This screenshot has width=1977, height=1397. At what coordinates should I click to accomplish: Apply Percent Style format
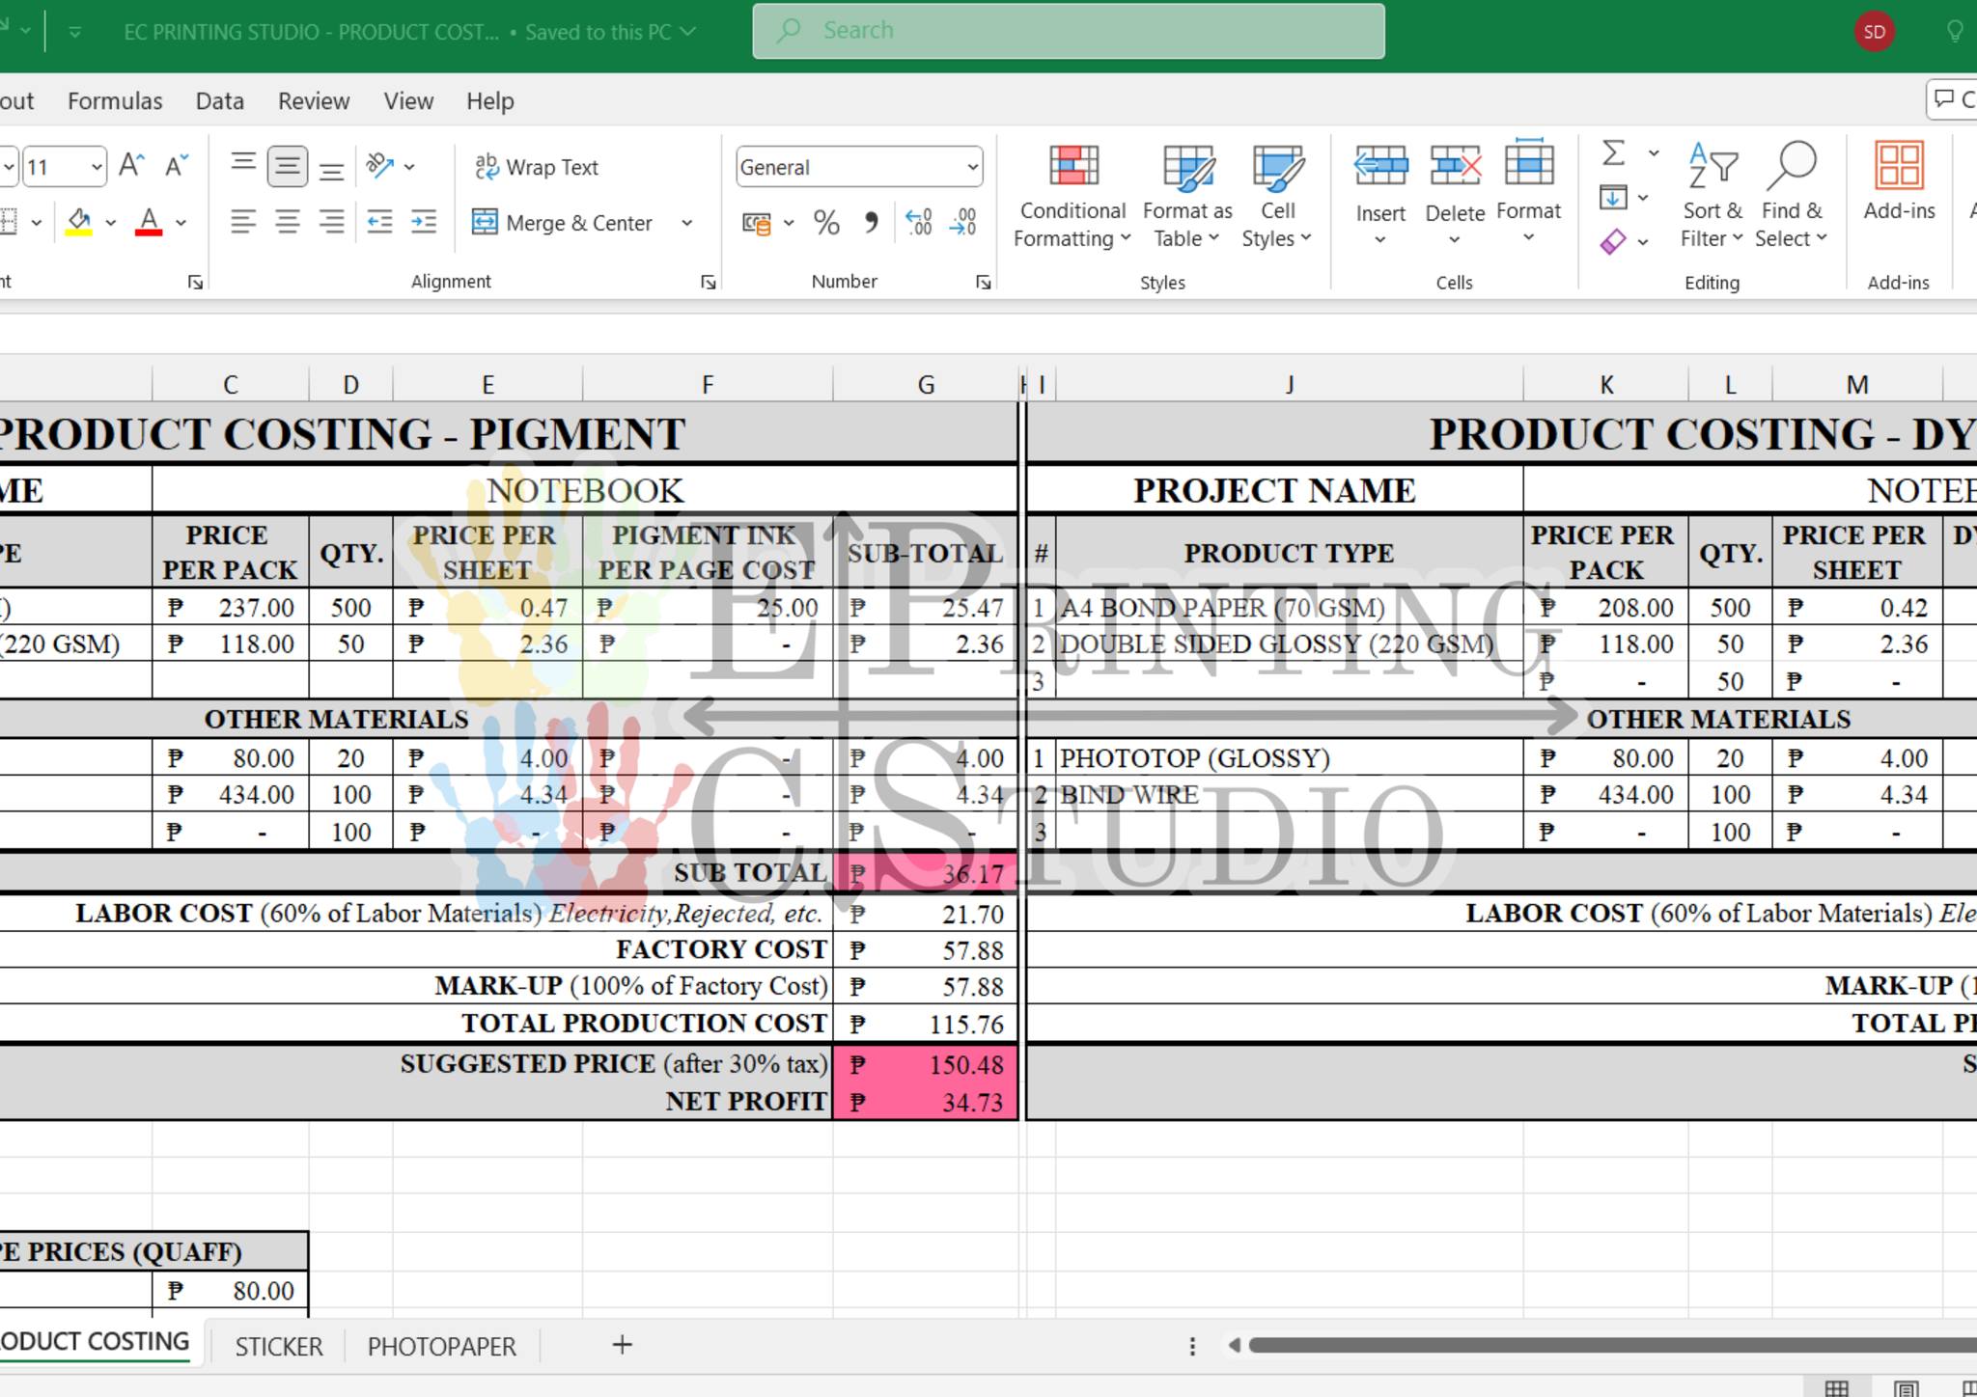tap(826, 223)
